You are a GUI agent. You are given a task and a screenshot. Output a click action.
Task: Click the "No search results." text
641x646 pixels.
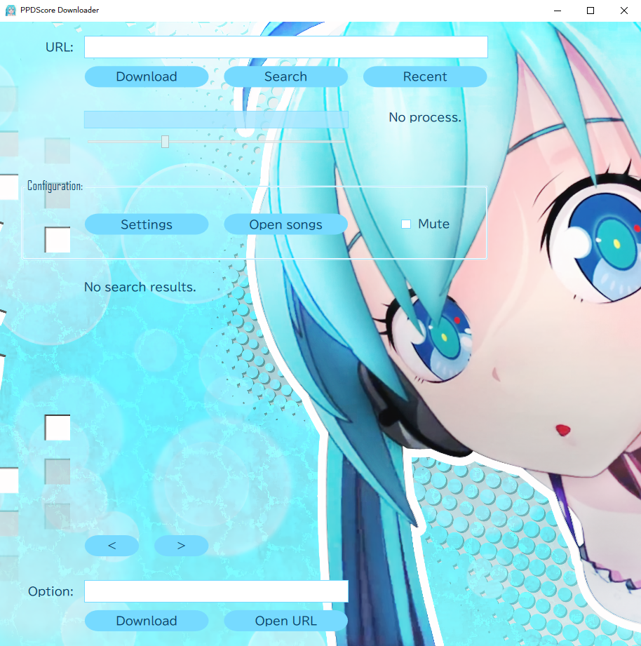pyautogui.click(x=140, y=287)
